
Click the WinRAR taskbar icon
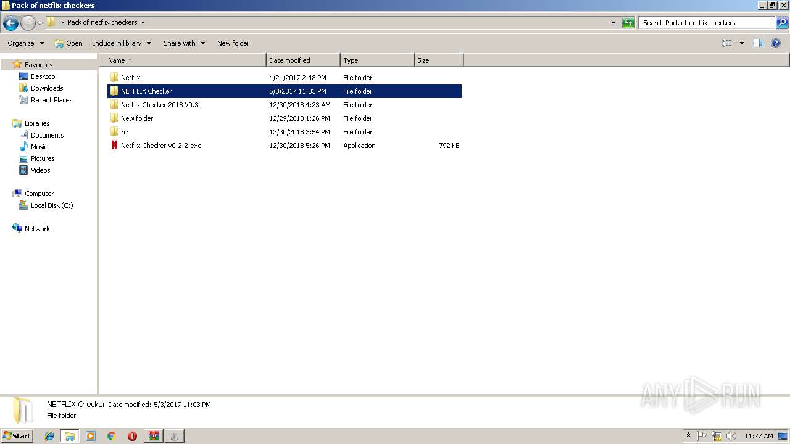[x=153, y=436]
